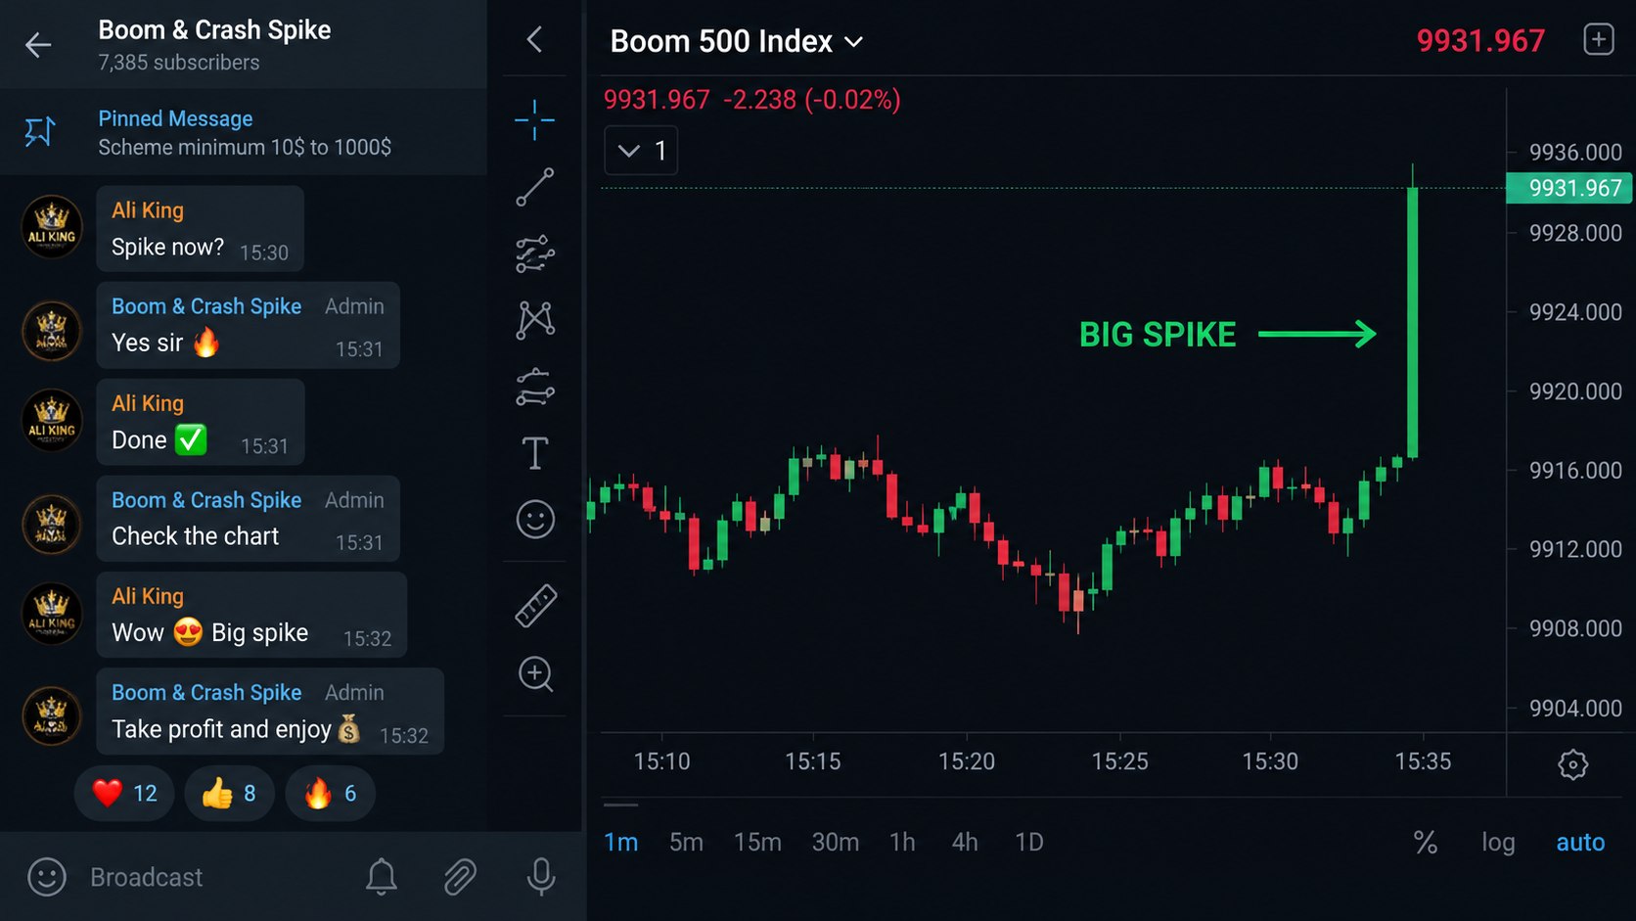The image size is (1636, 921).
Task: Toggle logarithmic scale
Action: (x=1498, y=842)
